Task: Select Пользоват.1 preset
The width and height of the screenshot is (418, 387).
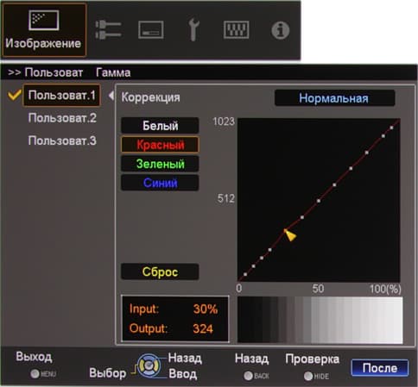Action: coord(61,95)
